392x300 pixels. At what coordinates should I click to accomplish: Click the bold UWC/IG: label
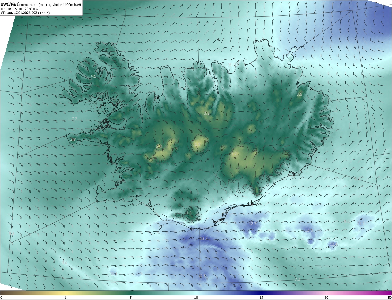[x=8, y=4]
